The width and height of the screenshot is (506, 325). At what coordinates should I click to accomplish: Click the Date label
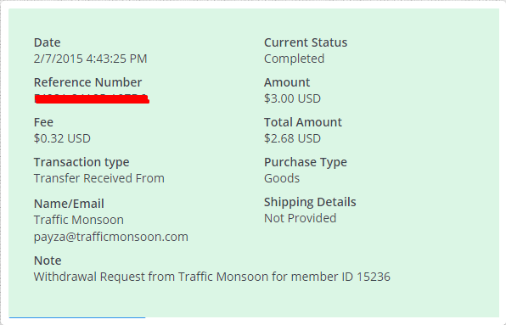click(x=47, y=42)
